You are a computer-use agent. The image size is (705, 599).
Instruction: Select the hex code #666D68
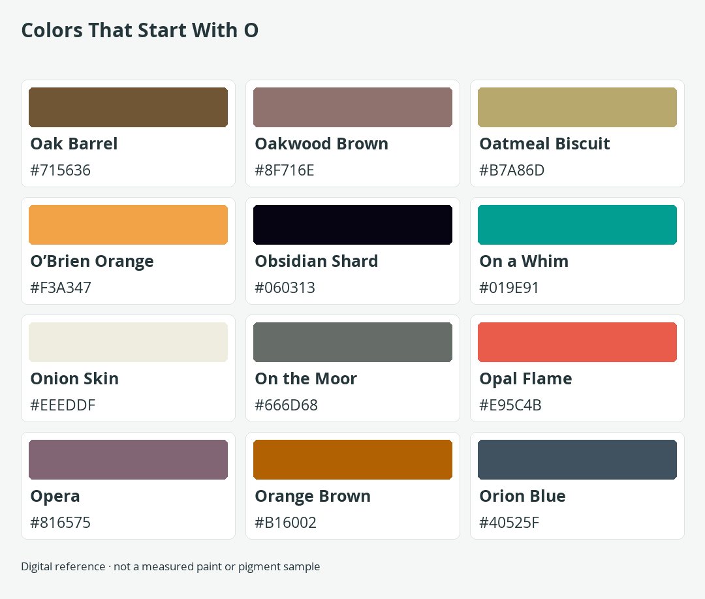point(286,405)
